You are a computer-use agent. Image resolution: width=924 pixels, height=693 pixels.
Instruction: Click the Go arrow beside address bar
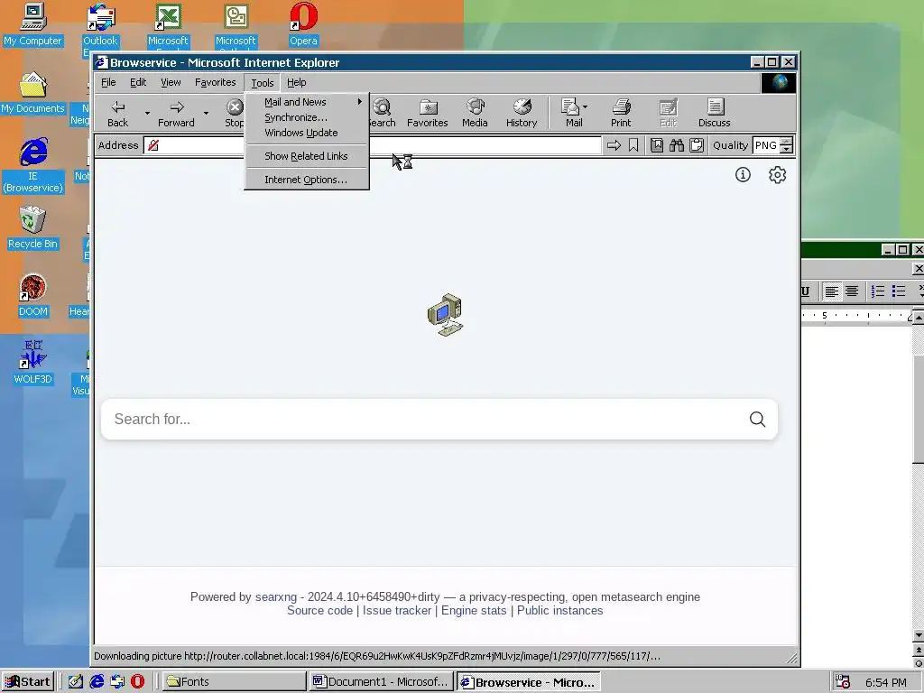click(x=614, y=145)
